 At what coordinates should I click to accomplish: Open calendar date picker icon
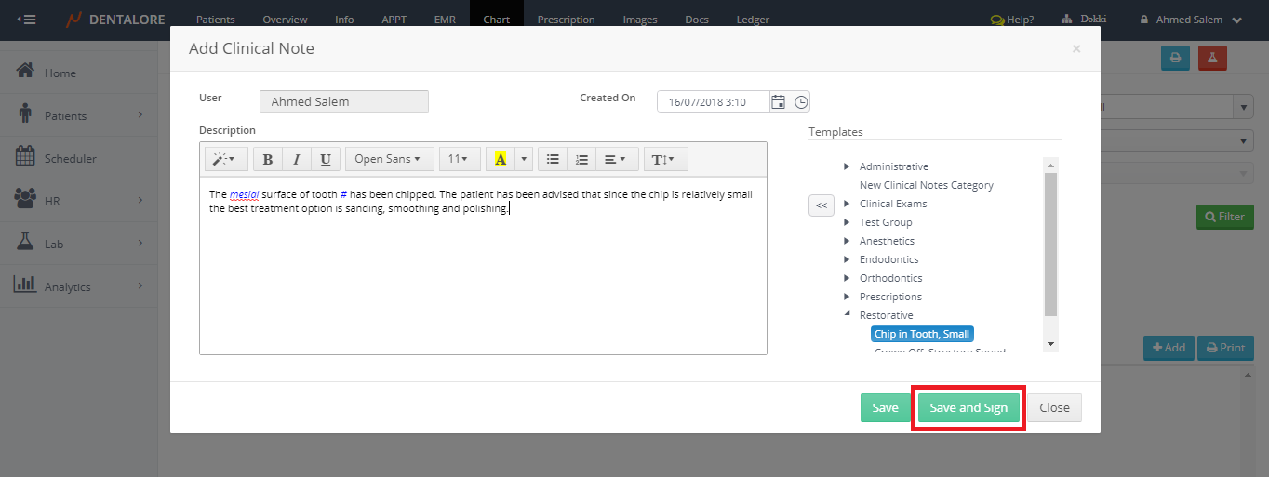(779, 102)
